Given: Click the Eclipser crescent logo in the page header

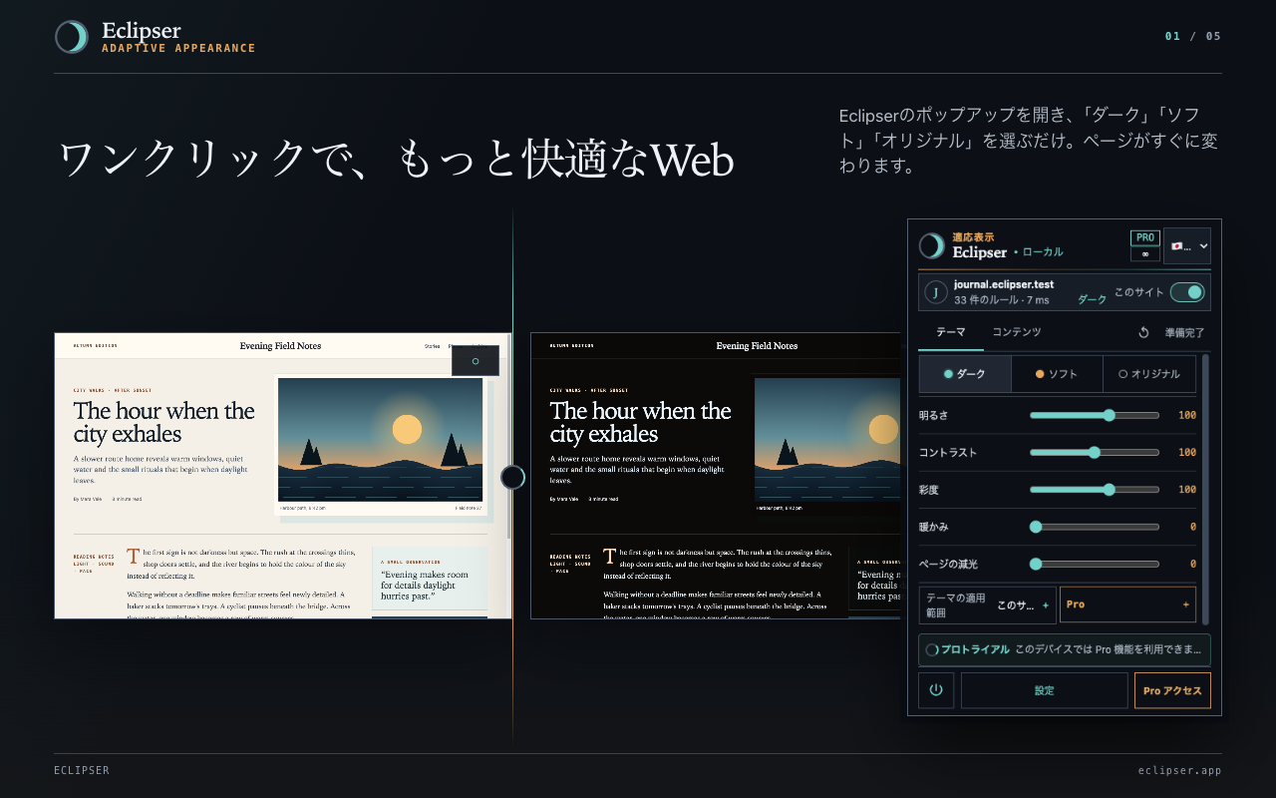Looking at the screenshot, I should [x=71, y=37].
